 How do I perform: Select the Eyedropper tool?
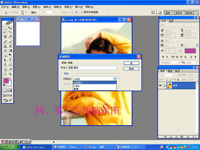[x=10, y=70]
